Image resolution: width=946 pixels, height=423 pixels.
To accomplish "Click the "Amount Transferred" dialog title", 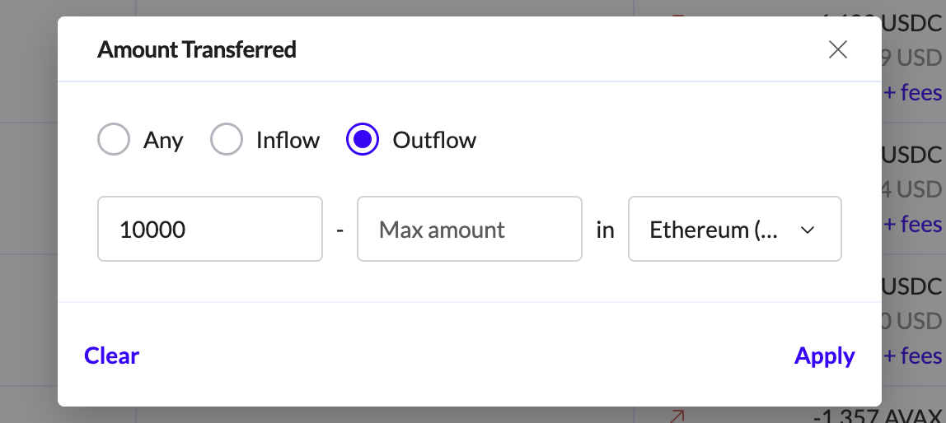I will 197,50.
